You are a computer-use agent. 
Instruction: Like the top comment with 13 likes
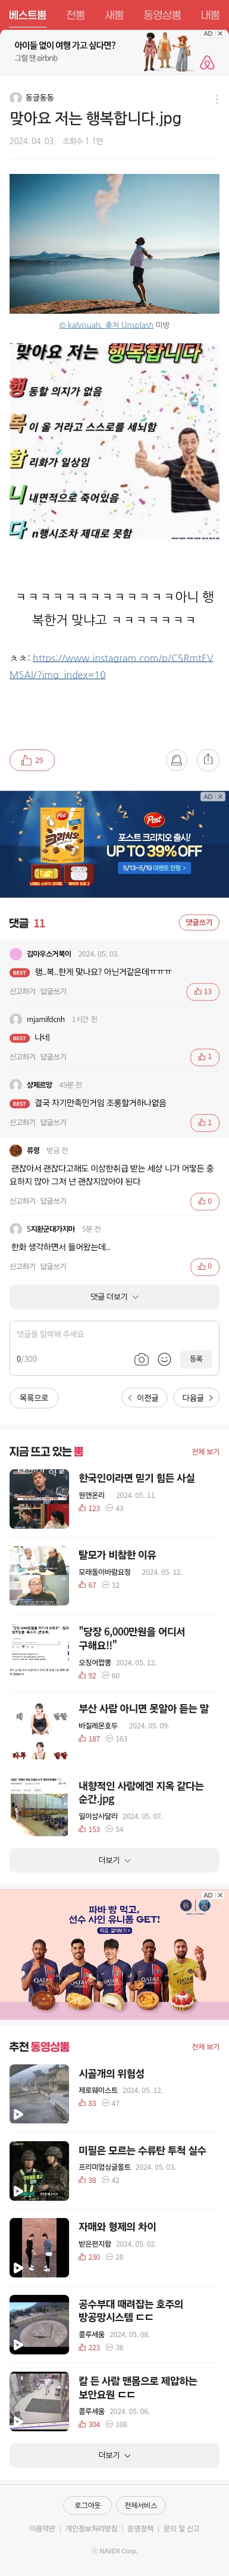[x=203, y=991]
